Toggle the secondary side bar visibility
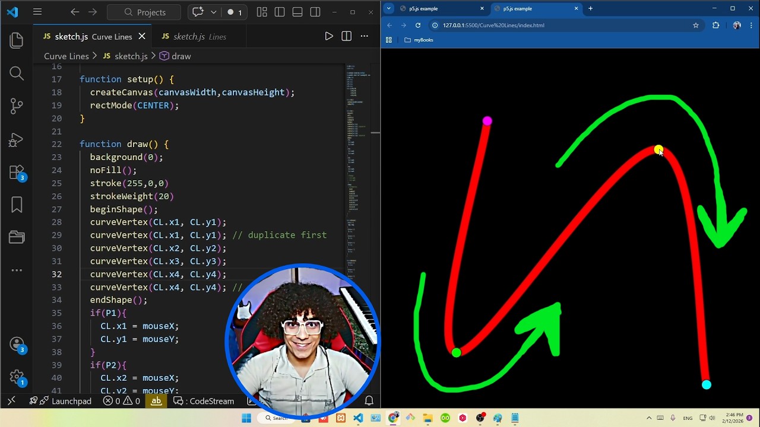 [315, 12]
